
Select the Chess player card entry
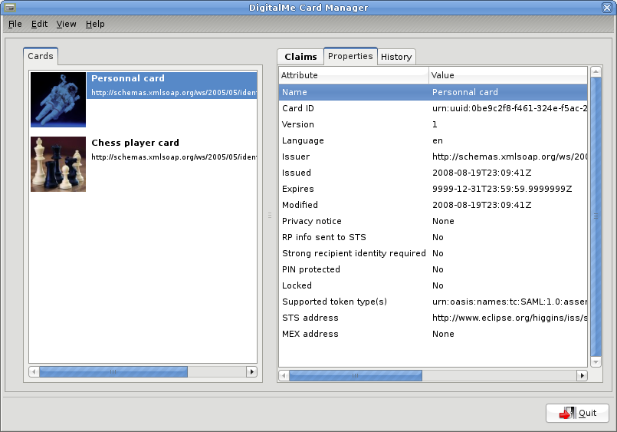135,143
